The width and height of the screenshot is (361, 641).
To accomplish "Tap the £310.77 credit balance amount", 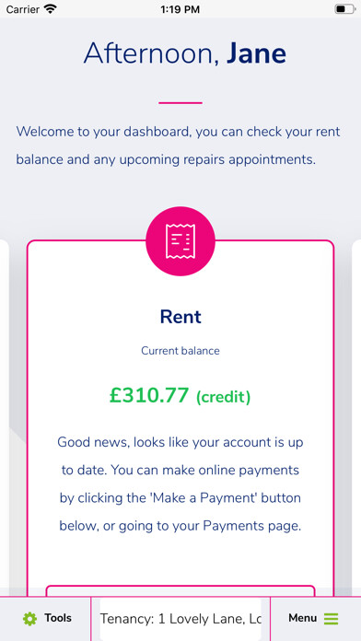I will pos(180,395).
